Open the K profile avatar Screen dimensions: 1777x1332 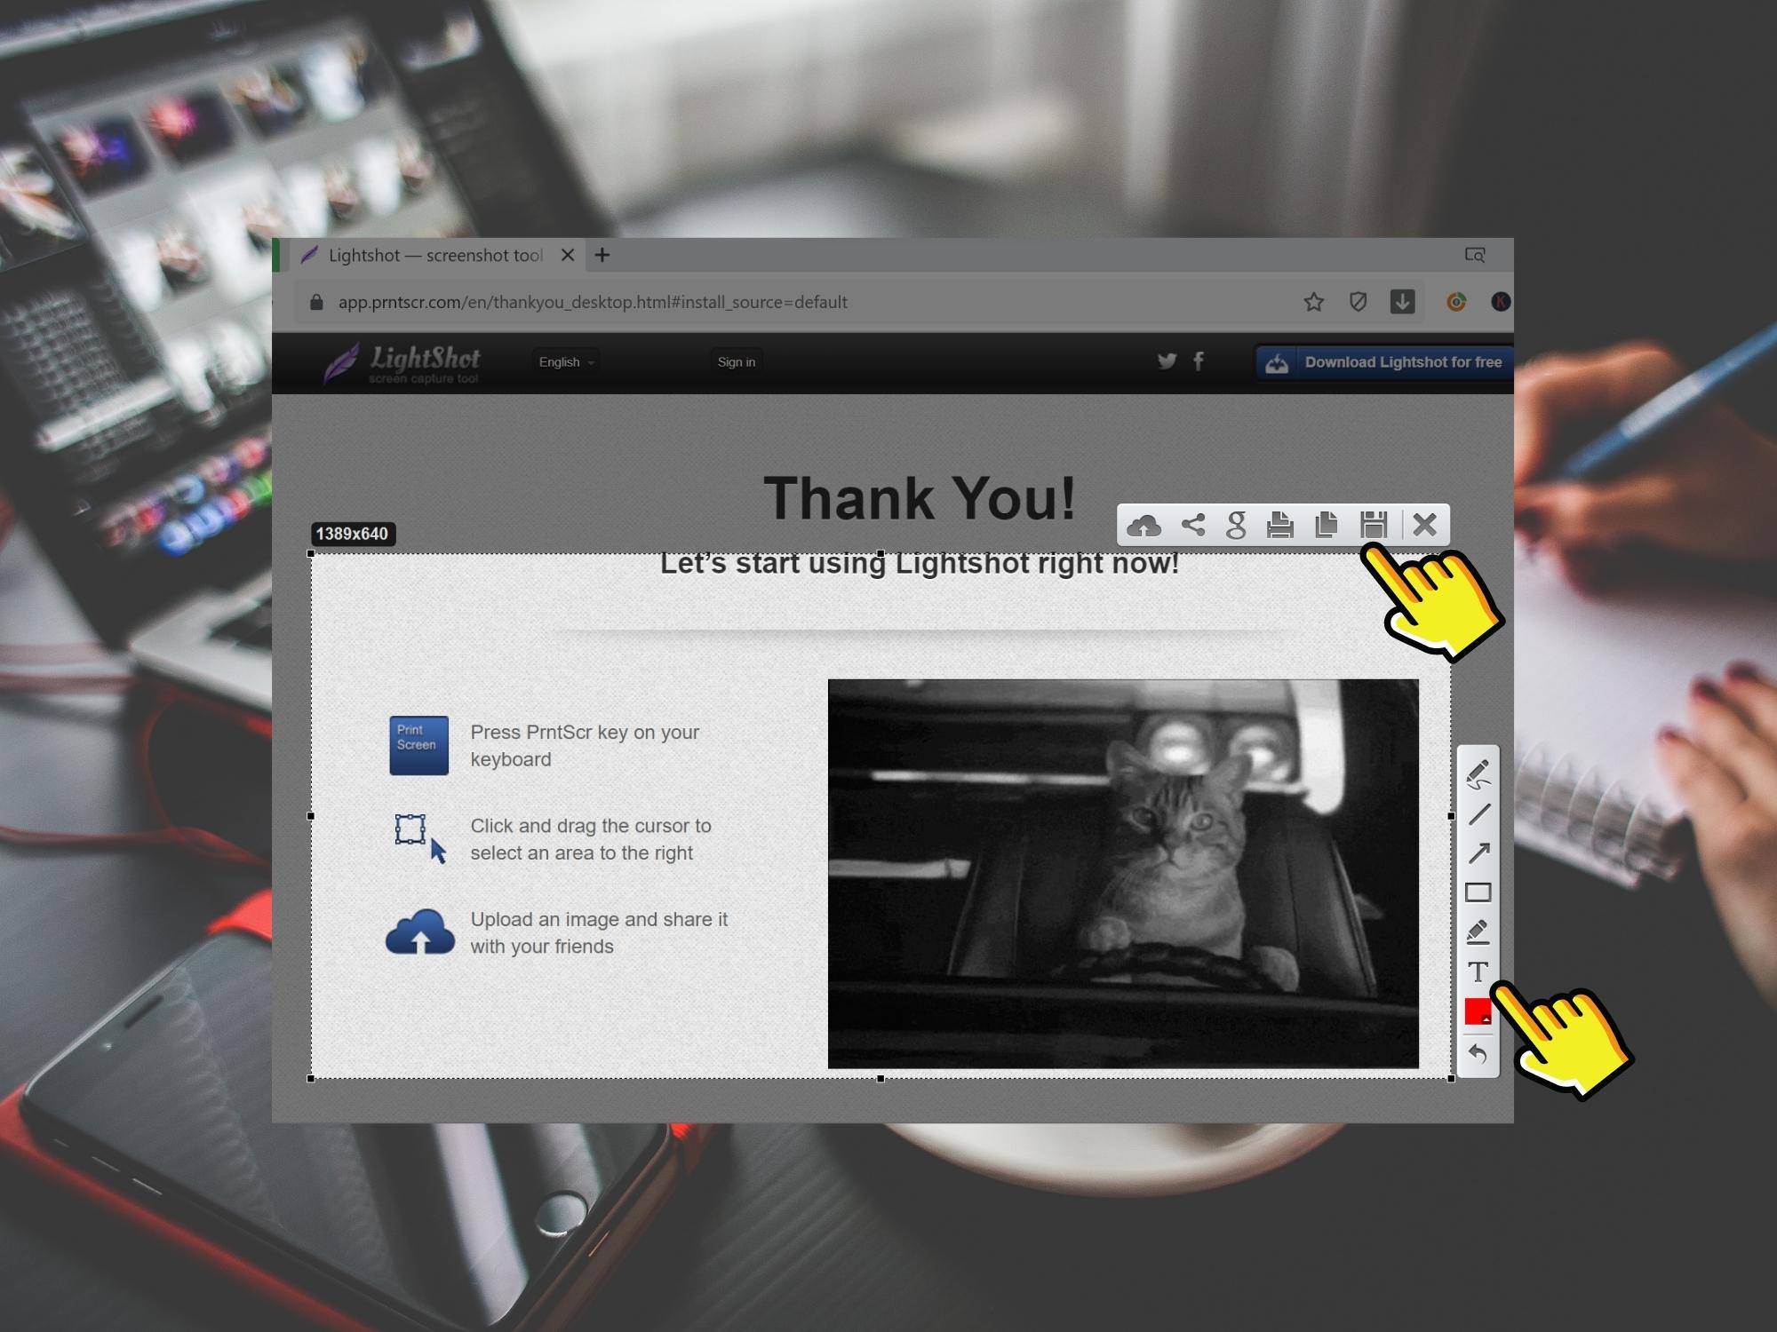tap(1501, 302)
